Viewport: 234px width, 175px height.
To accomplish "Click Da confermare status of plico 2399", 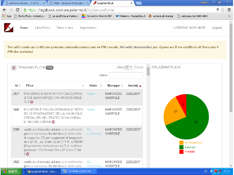I will pos(94,131).
